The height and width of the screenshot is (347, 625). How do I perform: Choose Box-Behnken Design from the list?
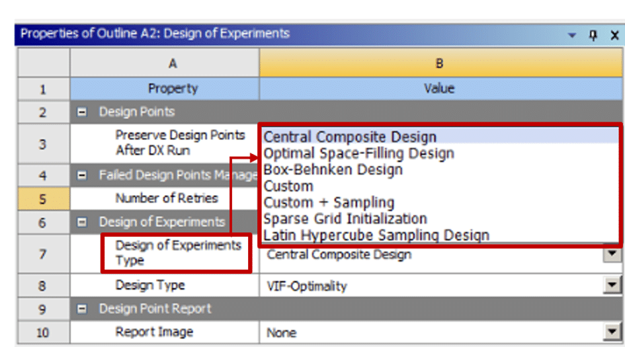(333, 170)
